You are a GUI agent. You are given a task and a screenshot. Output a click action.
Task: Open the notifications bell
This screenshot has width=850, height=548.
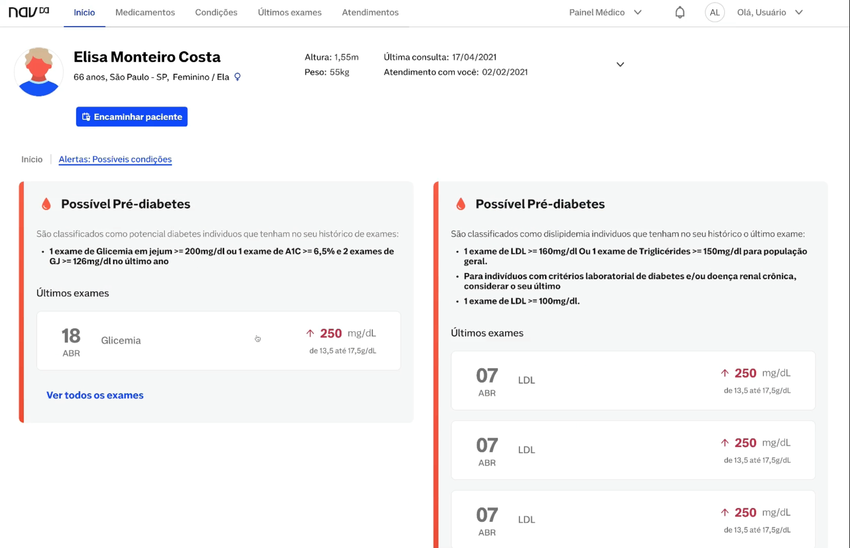pyautogui.click(x=679, y=12)
